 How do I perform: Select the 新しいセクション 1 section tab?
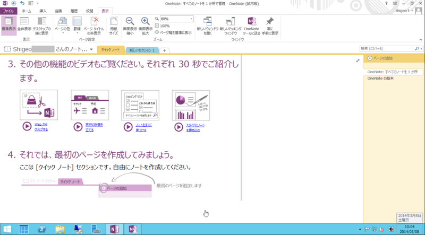point(142,50)
